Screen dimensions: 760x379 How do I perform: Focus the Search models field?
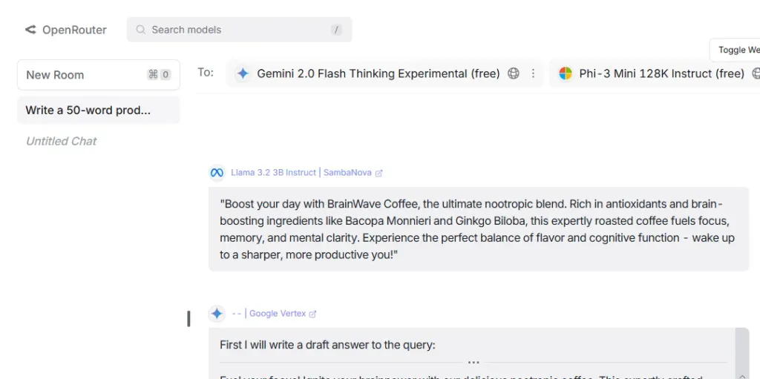[x=240, y=30]
